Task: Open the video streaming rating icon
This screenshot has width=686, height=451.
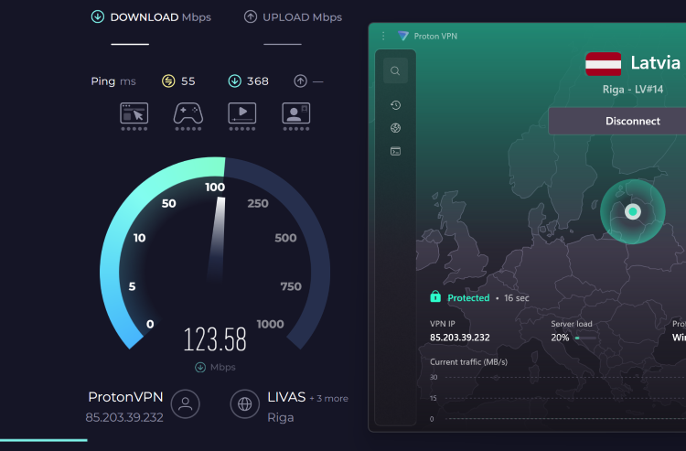Action: 242,116
